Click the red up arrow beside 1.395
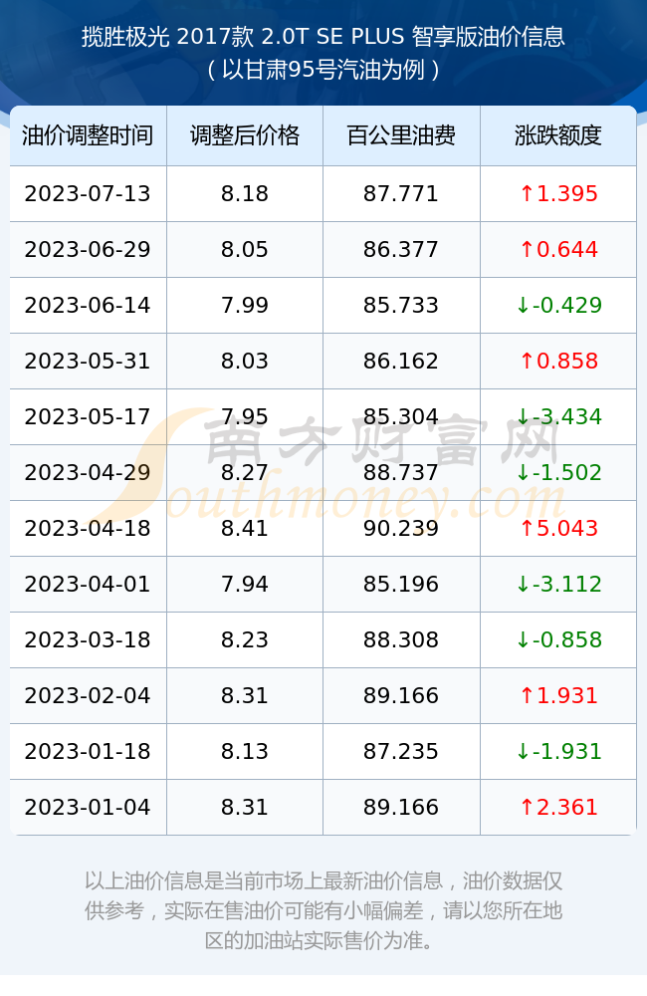 527,193
